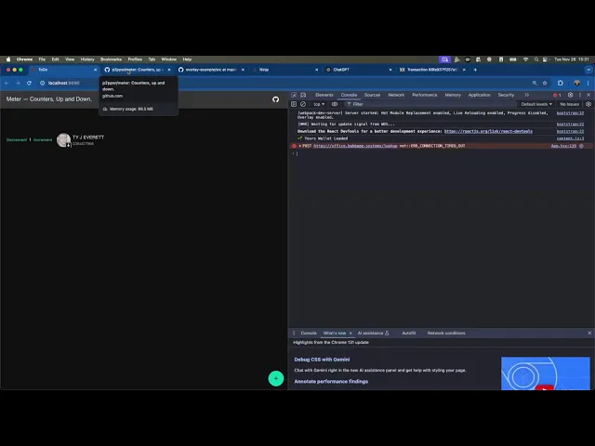The width and height of the screenshot is (595, 446).
Task: Click the browser forward arrow
Action: pos(18,83)
